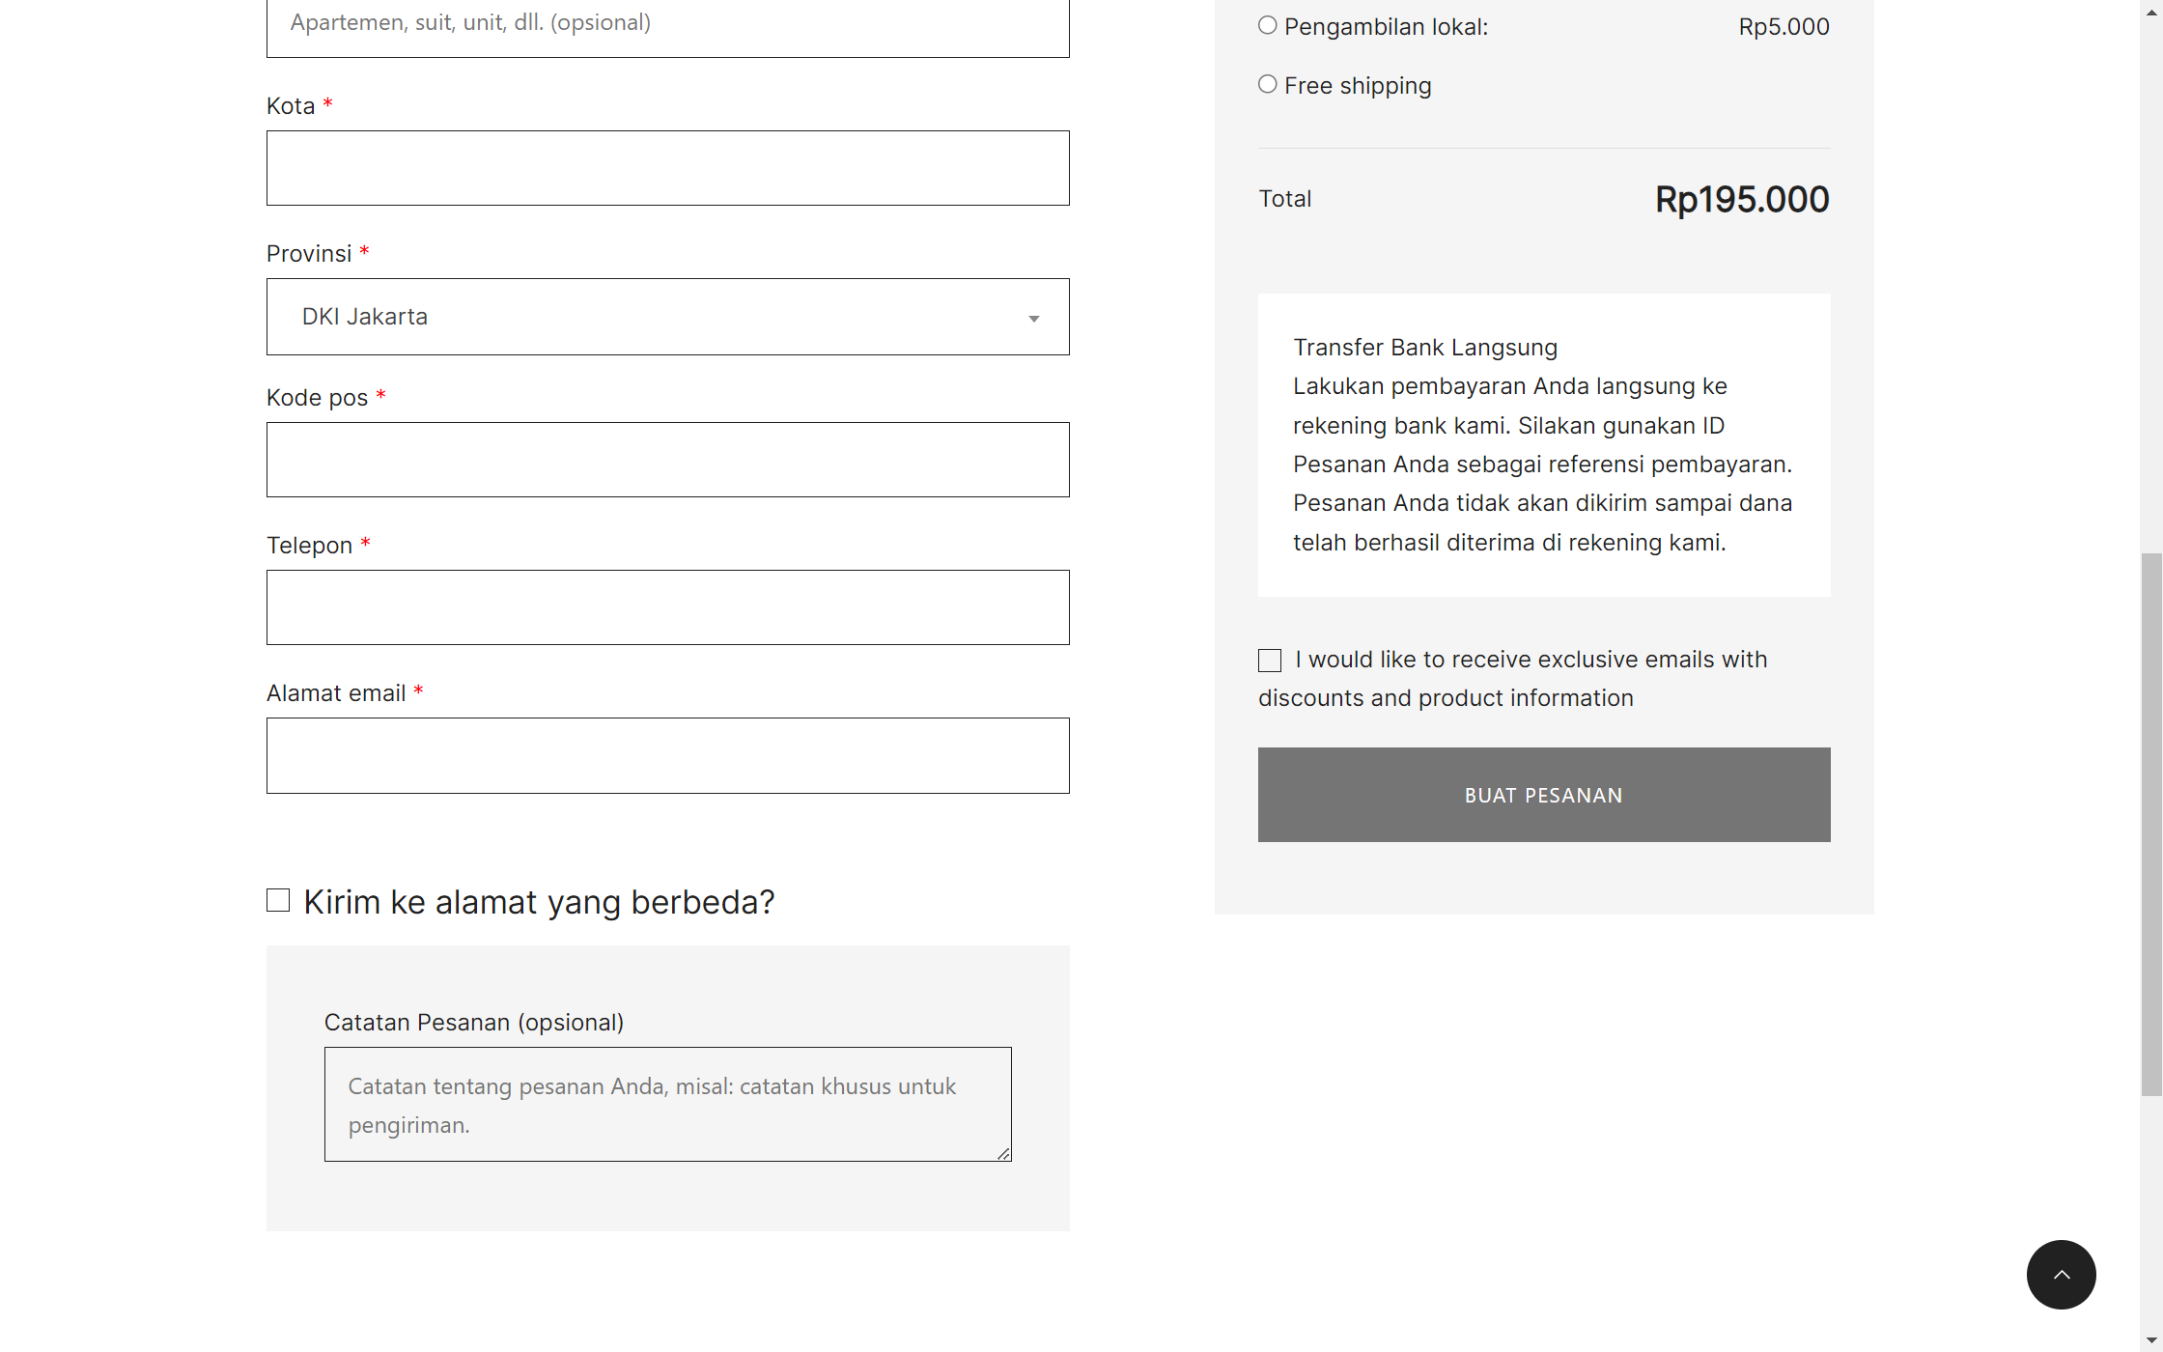Image resolution: width=2163 pixels, height=1352 pixels.
Task: Click the scroll-to-top arrow button
Action: pos(2061,1274)
